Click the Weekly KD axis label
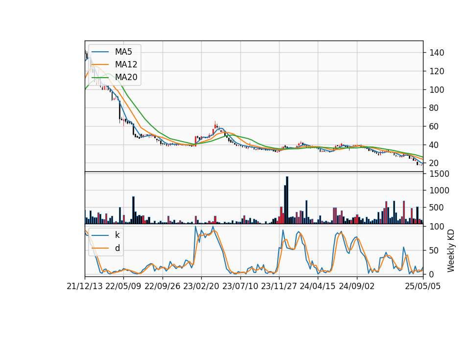This screenshot has width=470, height=337. (451, 251)
